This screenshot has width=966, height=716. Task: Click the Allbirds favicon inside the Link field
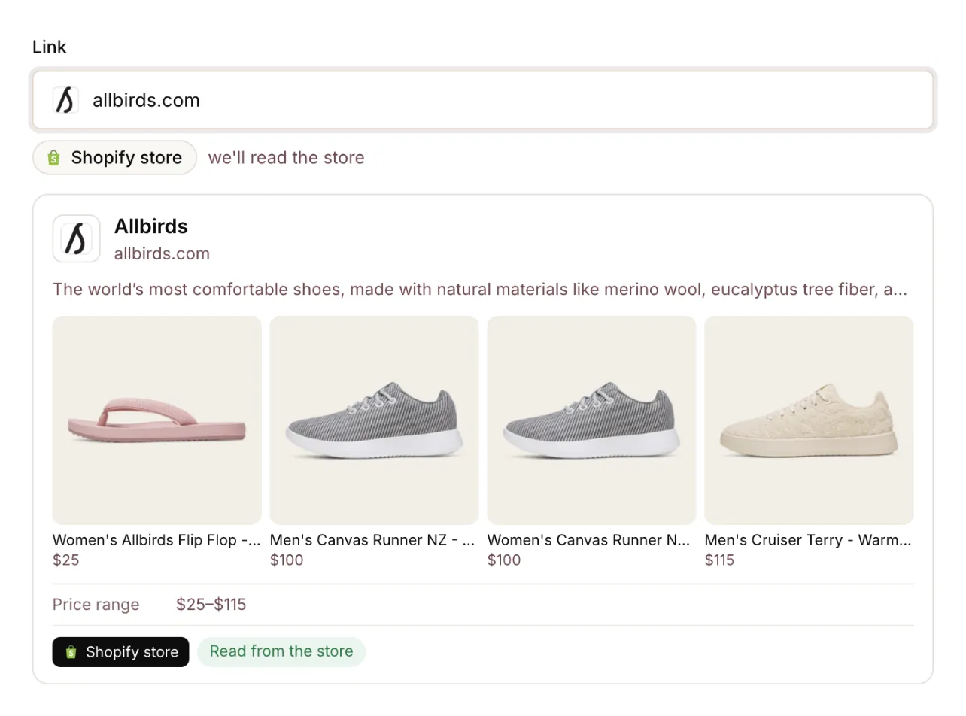point(65,100)
